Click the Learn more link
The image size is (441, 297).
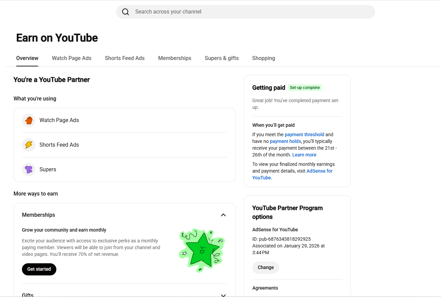304,155
